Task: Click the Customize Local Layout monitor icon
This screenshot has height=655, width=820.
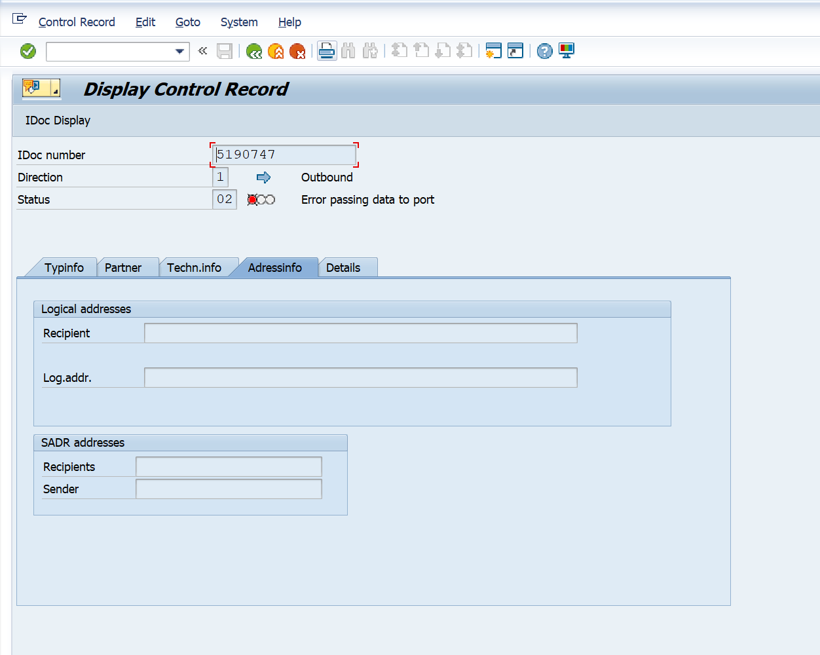Action: 567,50
